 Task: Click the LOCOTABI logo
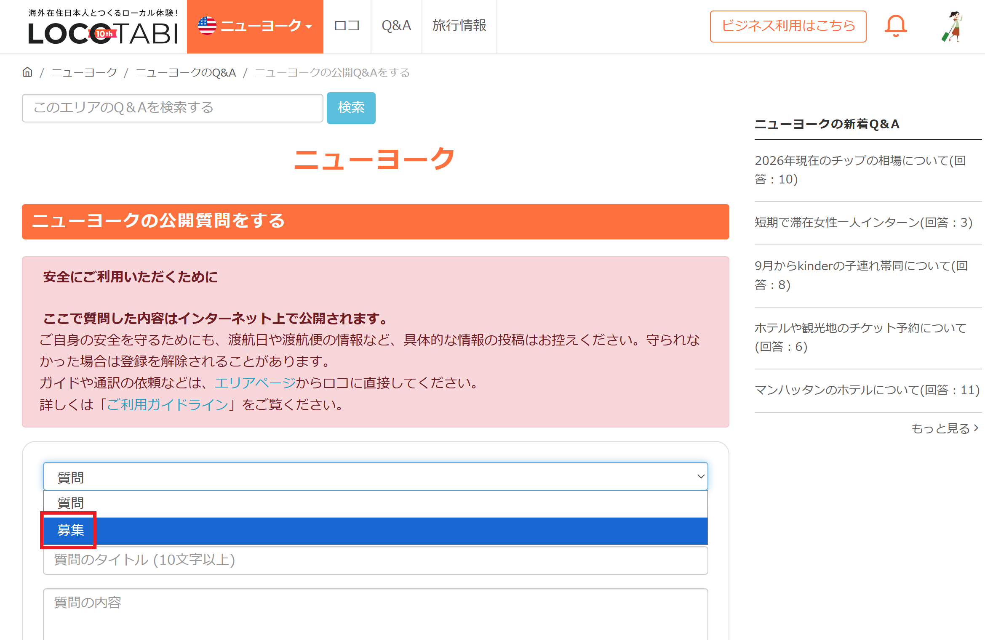pos(103,27)
